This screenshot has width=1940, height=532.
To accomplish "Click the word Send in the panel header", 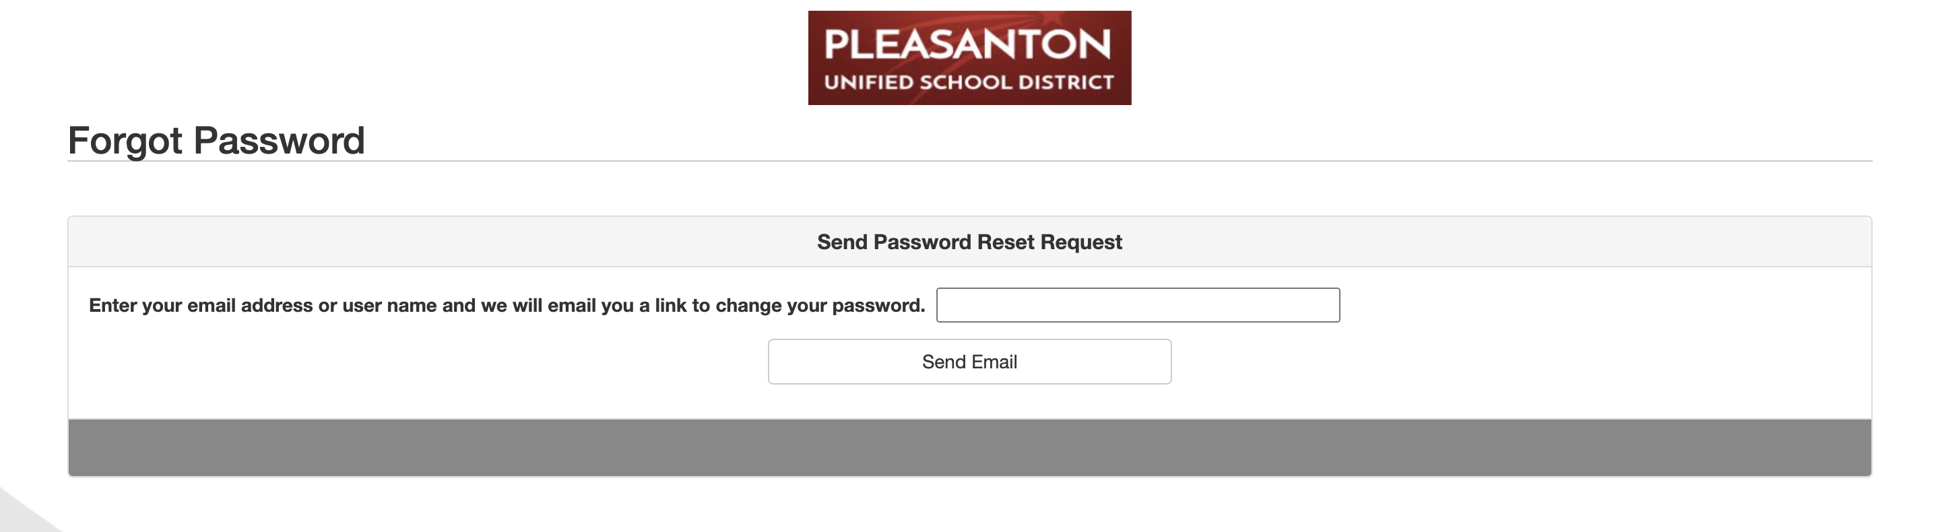I will (842, 242).
